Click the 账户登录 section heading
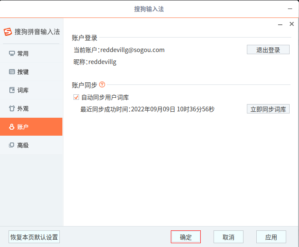Image resolution: width=299 pixels, height=247 pixels. click(x=85, y=38)
